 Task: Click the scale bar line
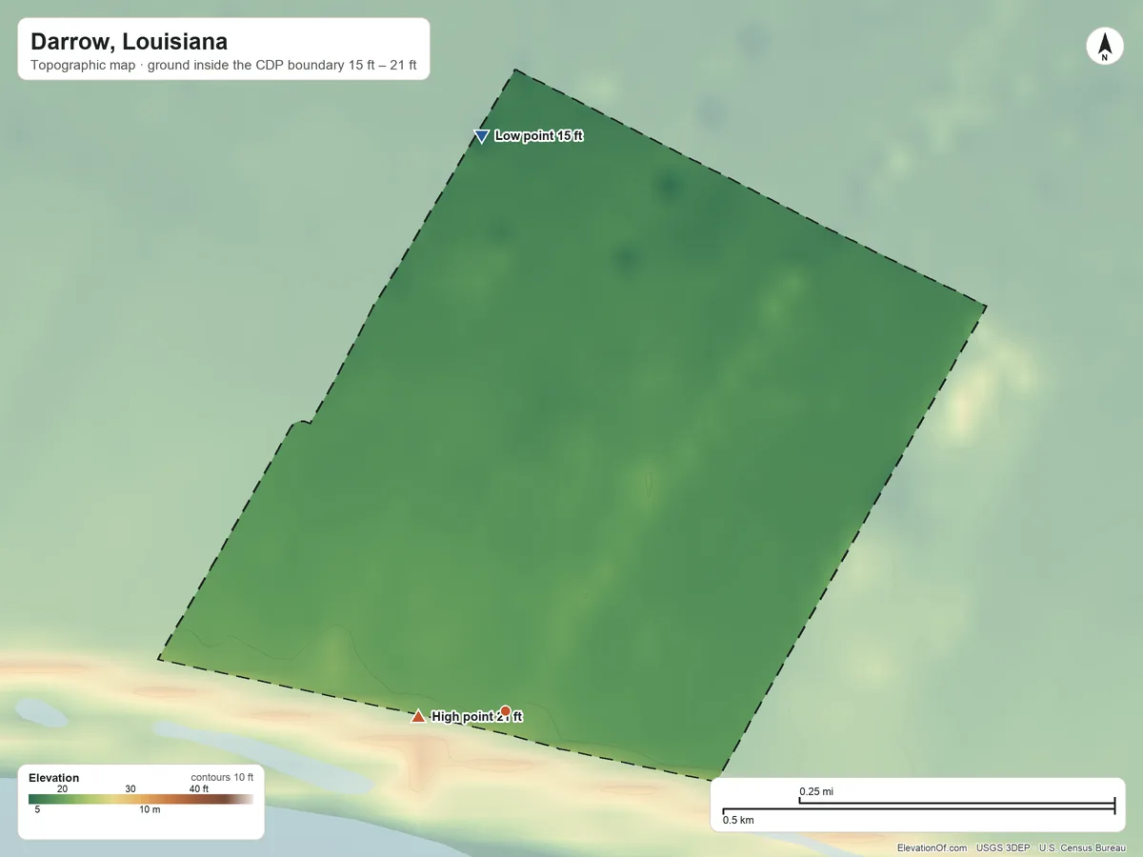click(x=918, y=807)
